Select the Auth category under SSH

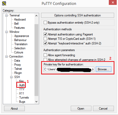pos(22,85)
